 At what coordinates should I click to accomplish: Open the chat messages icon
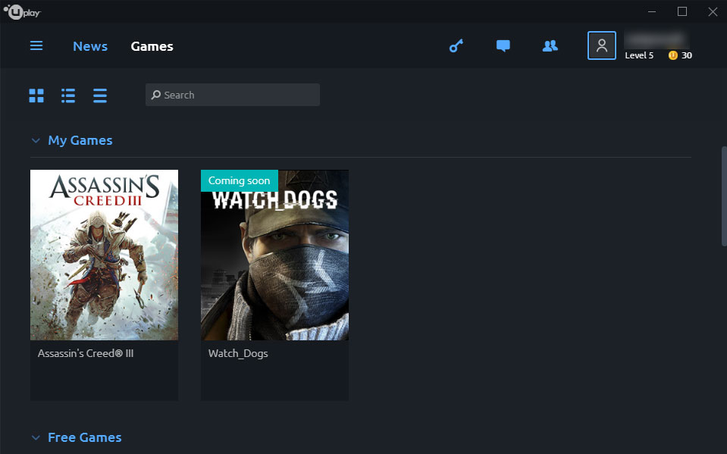[x=503, y=45]
